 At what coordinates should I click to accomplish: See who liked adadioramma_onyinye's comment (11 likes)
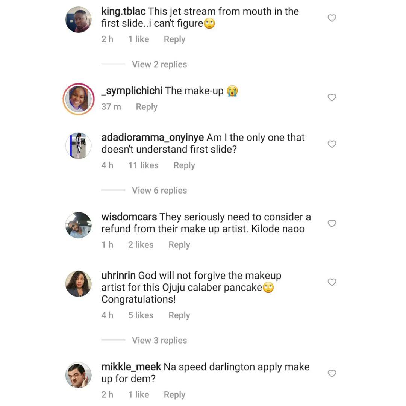[143, 165]
